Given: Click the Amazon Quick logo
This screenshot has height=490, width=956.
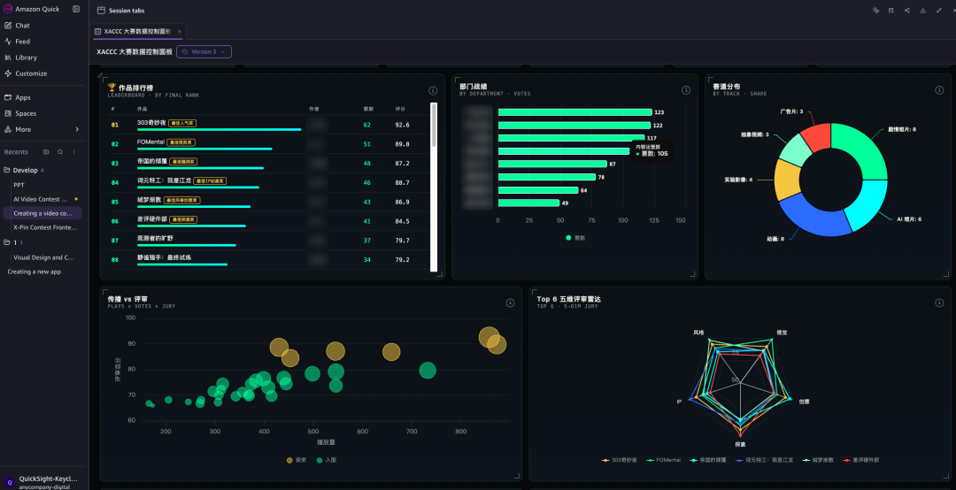Looking at the screenshot, I should 8,9.
